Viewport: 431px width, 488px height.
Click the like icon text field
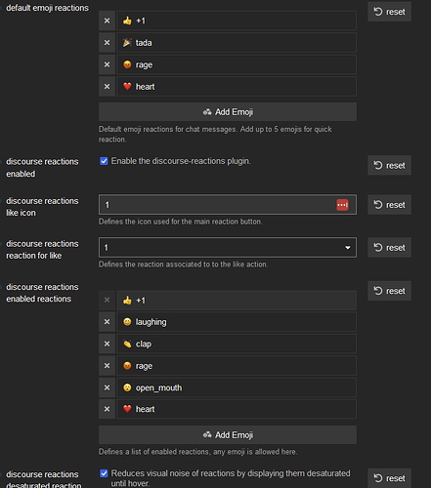tap(217, 205)
